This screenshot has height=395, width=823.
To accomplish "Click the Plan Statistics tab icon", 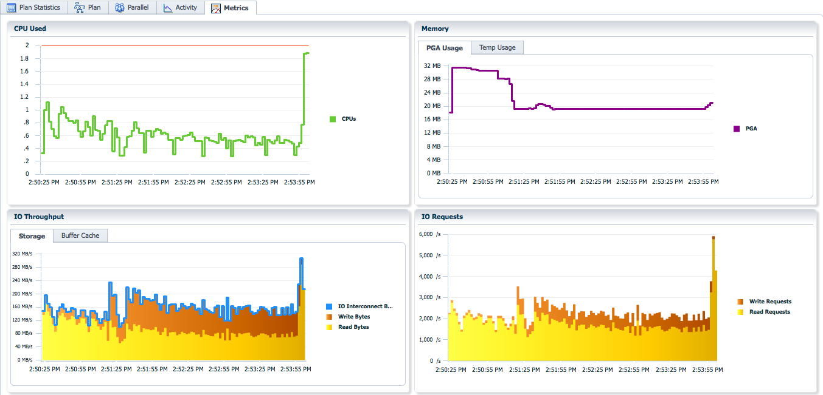I will point(11,8).
